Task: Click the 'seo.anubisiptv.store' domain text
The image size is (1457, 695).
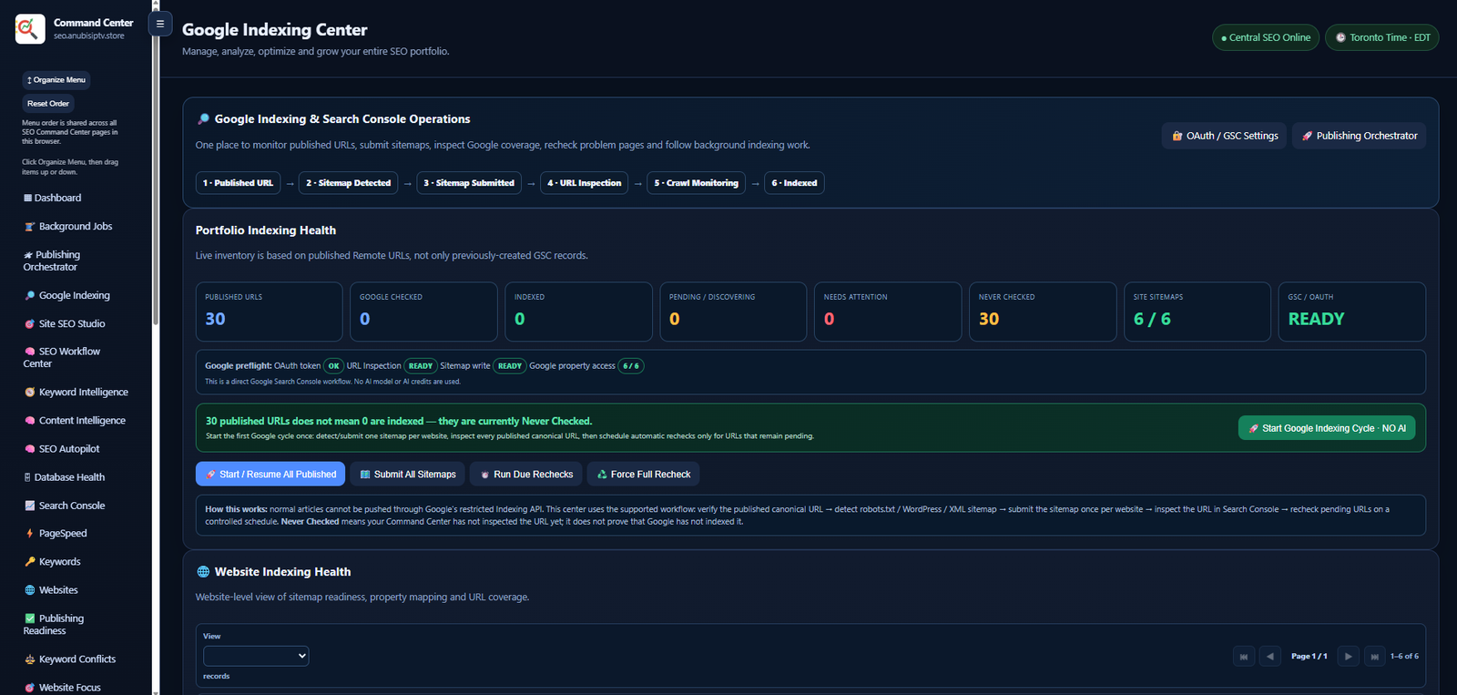Action: pyautogui.click(x=89, y=36)
